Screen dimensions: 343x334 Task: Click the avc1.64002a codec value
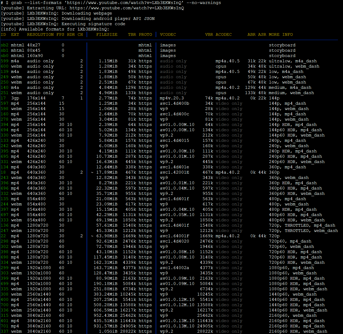click(x=175, y=268)
